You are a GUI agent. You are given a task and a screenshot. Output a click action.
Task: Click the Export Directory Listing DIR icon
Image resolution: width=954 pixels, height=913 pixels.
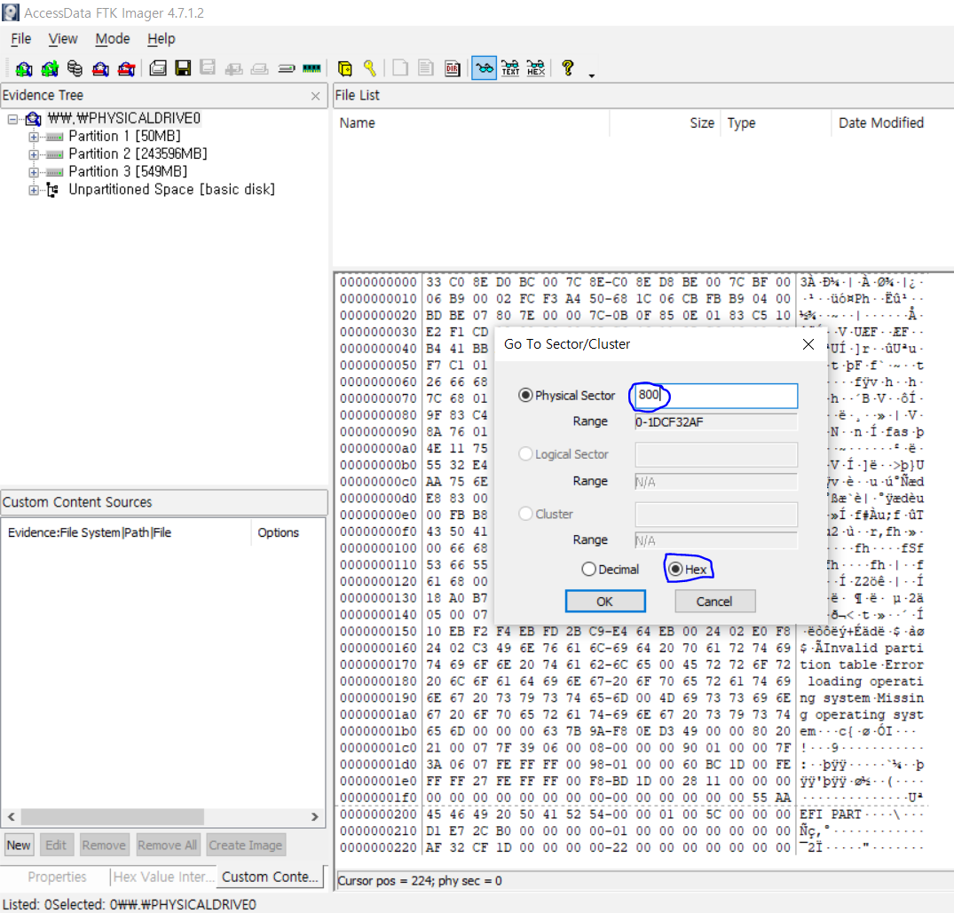452,68
